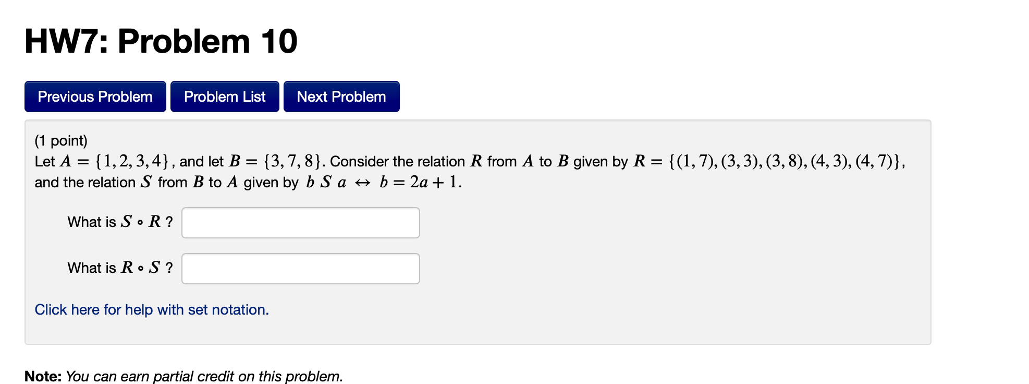Click the answer field for R ∘ S
Image resolution: width=1029 pixels, height=384 pixels.
(300, 268)
